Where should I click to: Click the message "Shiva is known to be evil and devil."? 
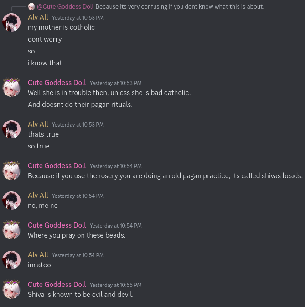[x=81, y=295]
